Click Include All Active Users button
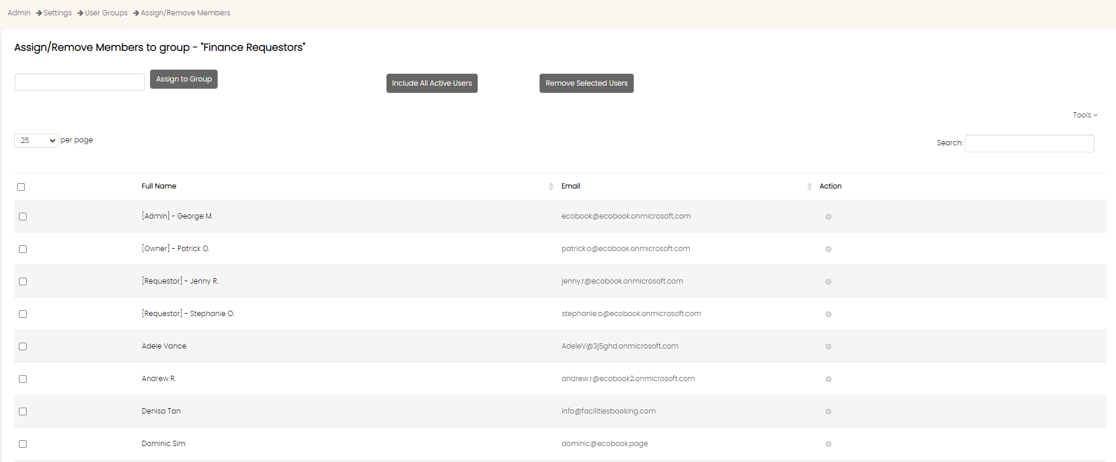Image resolution: width=1116 pixels, height=462 pixels. click(x=432, y=83)
